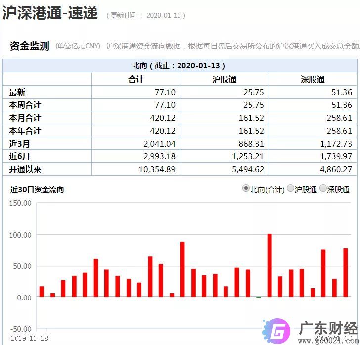Click the 2019-11-28 x-axis date label

tap(30, 338)
